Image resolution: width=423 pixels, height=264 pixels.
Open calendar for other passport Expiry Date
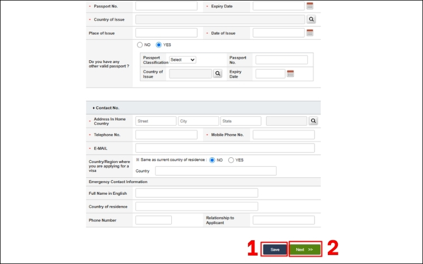290,73
